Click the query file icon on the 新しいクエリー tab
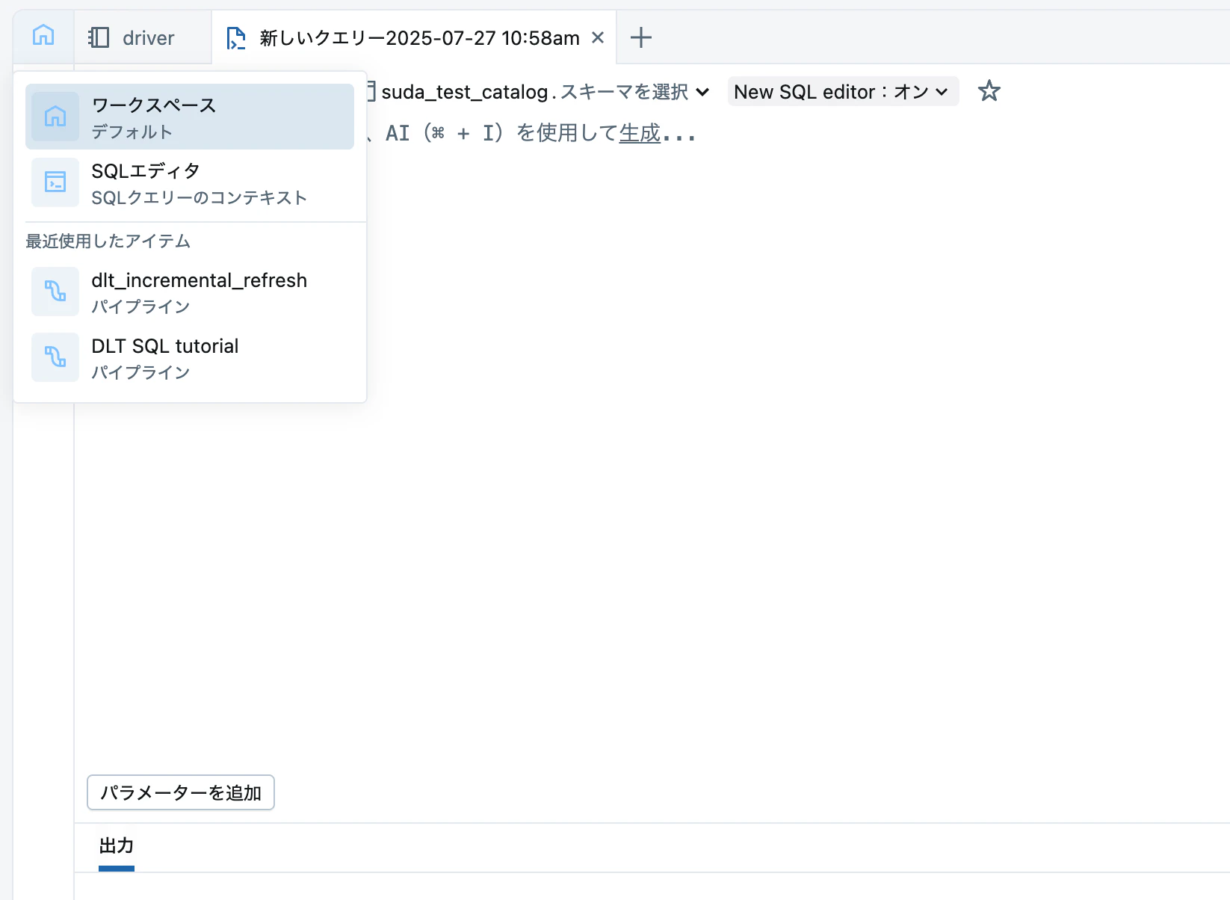 point(236,37)
